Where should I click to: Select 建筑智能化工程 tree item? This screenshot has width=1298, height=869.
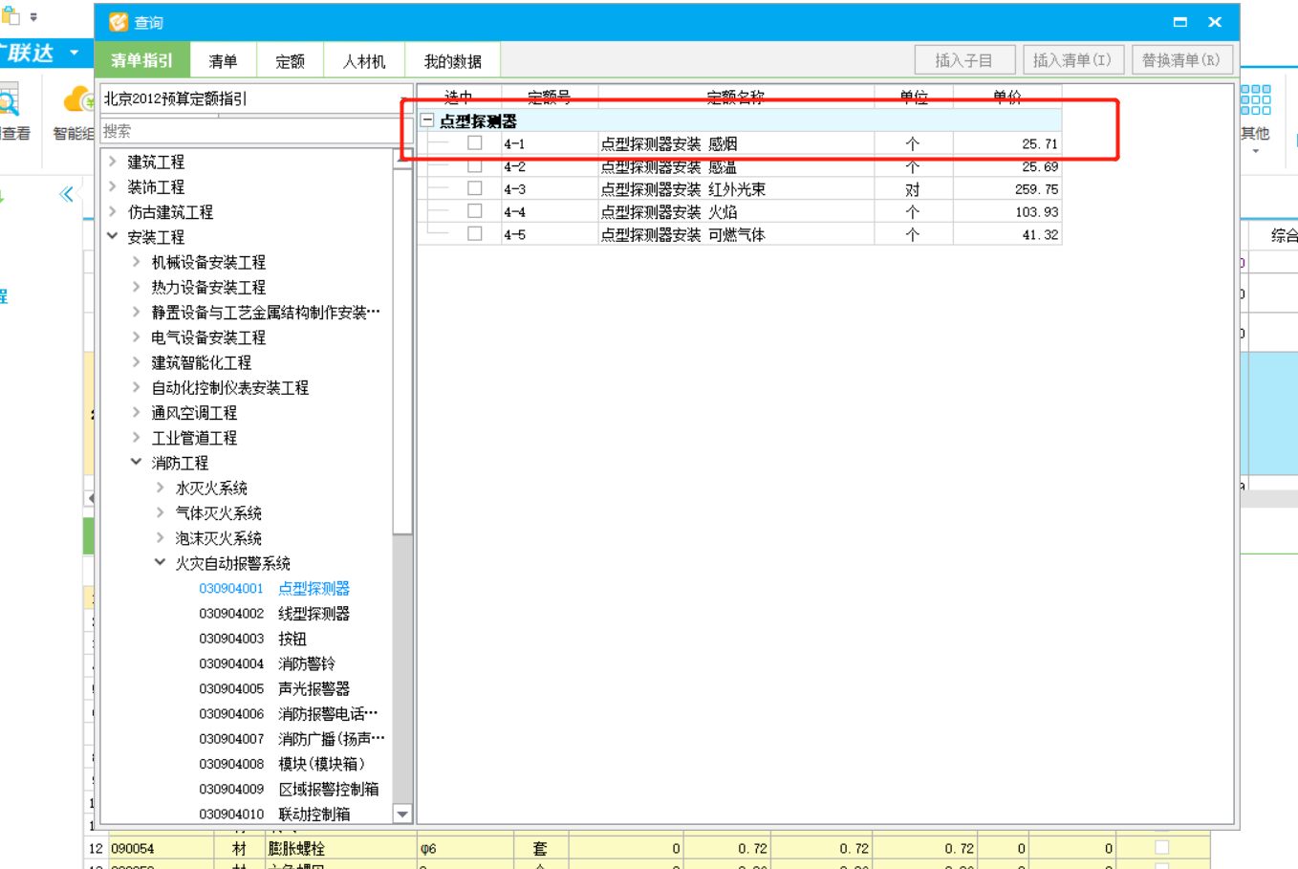[x=201, y=362]
